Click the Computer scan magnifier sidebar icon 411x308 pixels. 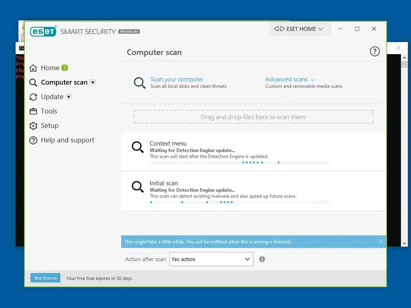pos(33,83)
